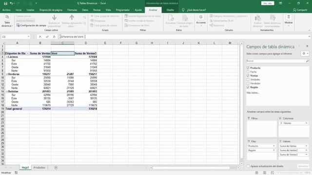Open the Productos sheet tab
Screen dimensions: 312x175
click(39, 168)
